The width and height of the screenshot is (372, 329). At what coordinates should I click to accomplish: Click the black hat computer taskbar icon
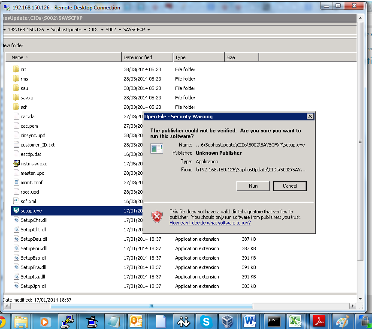[92, 322]
